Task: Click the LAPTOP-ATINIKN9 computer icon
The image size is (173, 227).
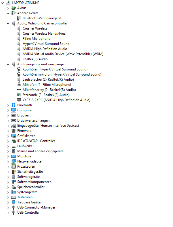Action: point(8,3)
